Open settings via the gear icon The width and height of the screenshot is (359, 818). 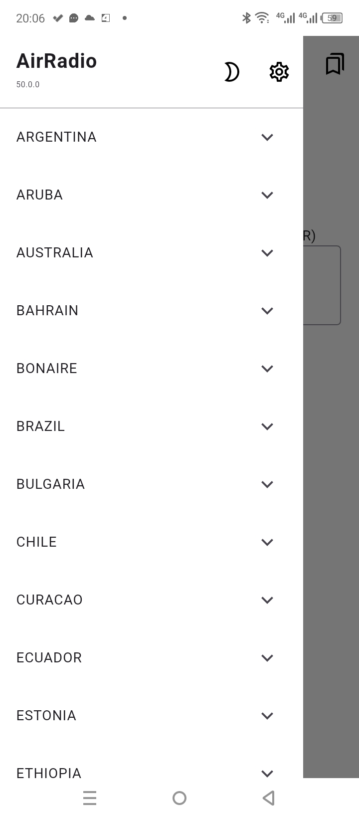pyautogui.click(x=279, y=72)
